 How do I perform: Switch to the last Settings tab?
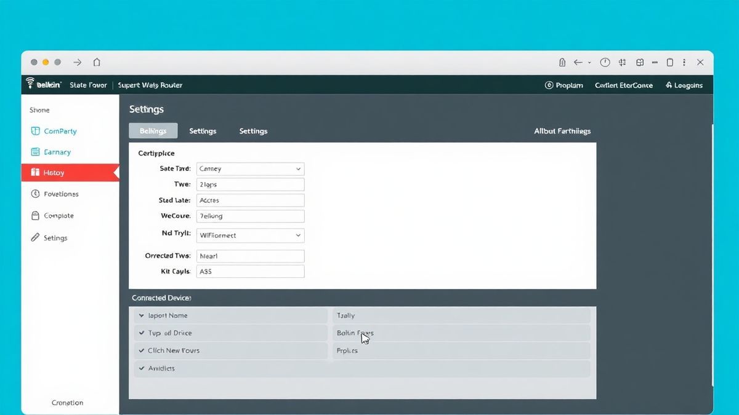tap(253, 131)
